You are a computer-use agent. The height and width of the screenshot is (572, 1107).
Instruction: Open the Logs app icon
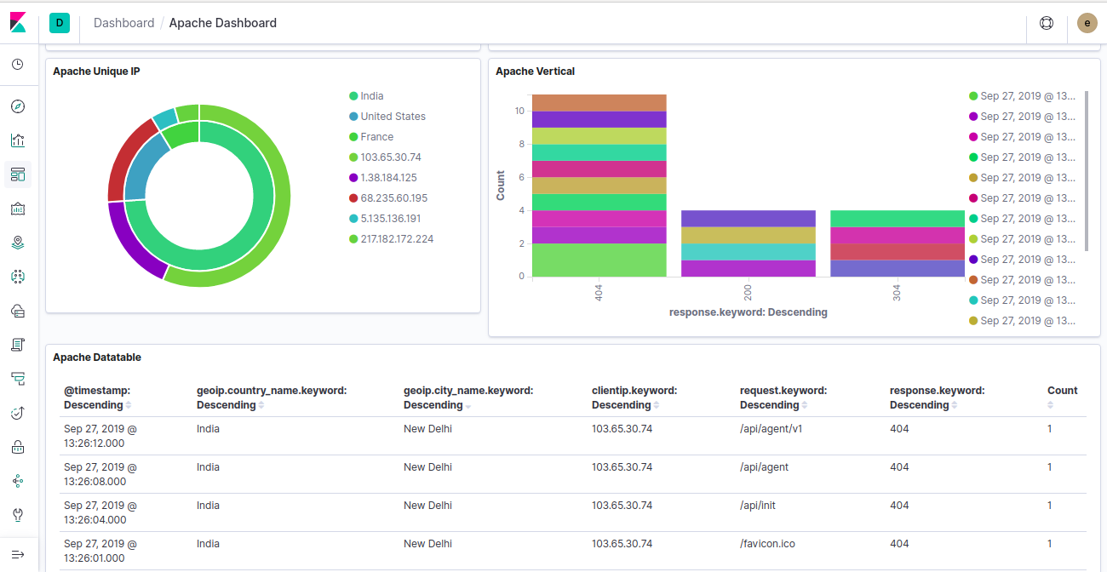[x=18, y=345]
